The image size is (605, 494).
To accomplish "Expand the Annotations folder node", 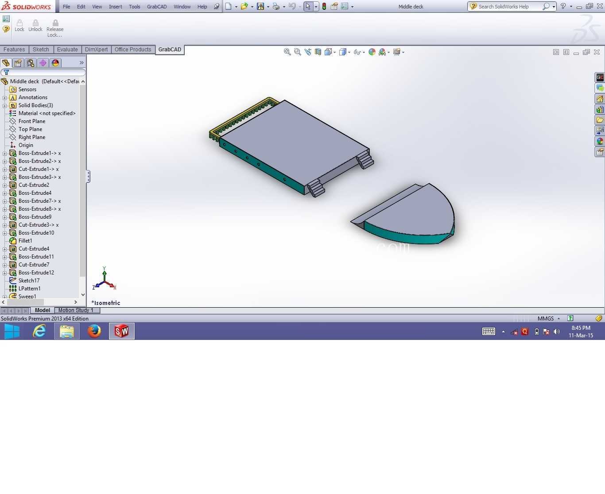I will (5, 97).
